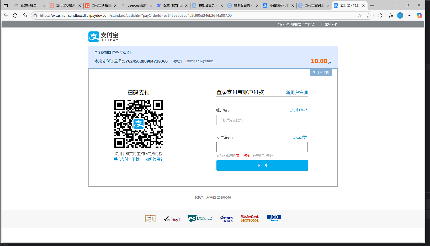Close the 支付宝密钥工具 tab
430x246 pixels.
coord(328,5)
